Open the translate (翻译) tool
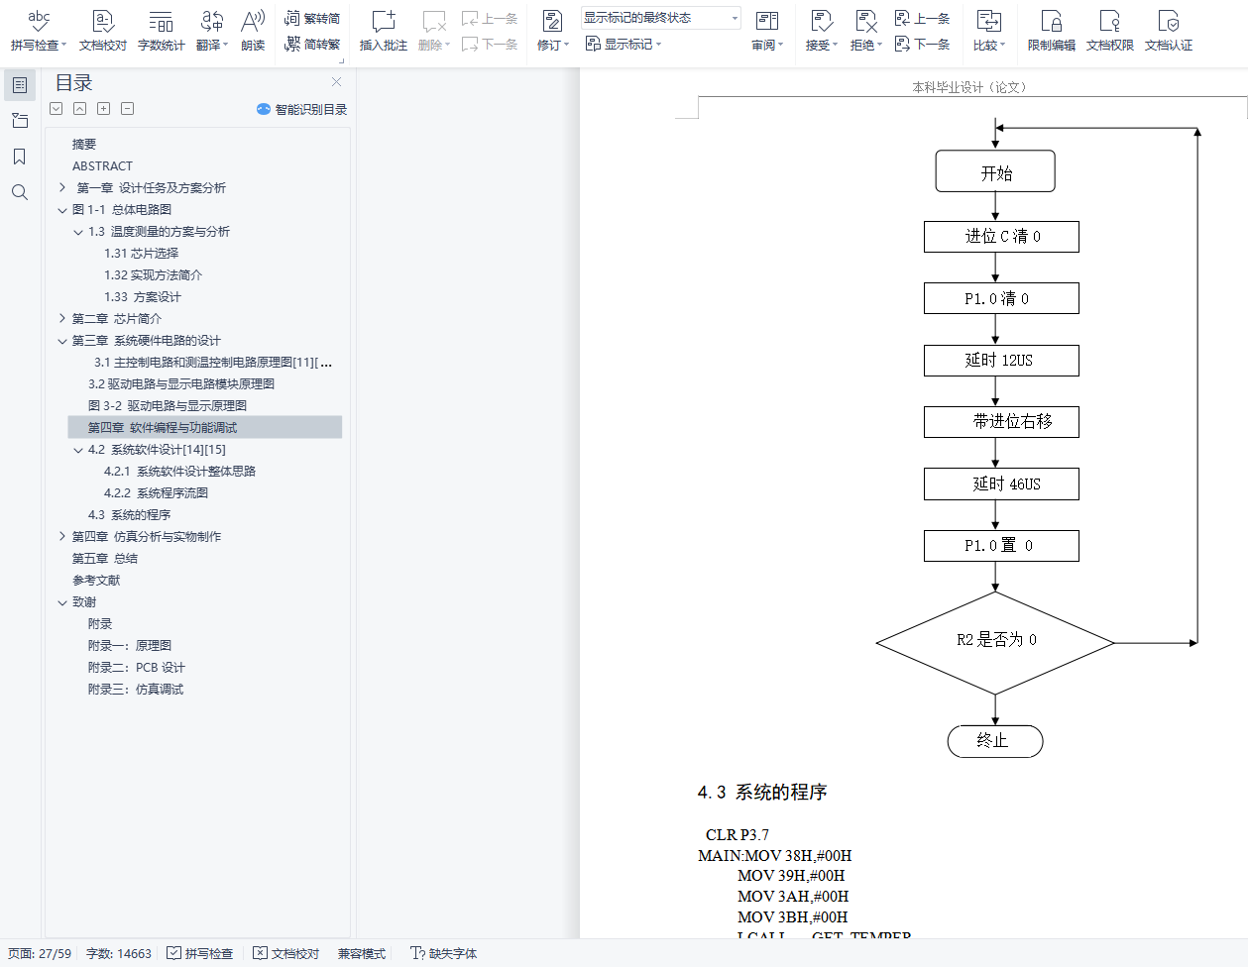Screen dimensions: 1248x967 212,30
